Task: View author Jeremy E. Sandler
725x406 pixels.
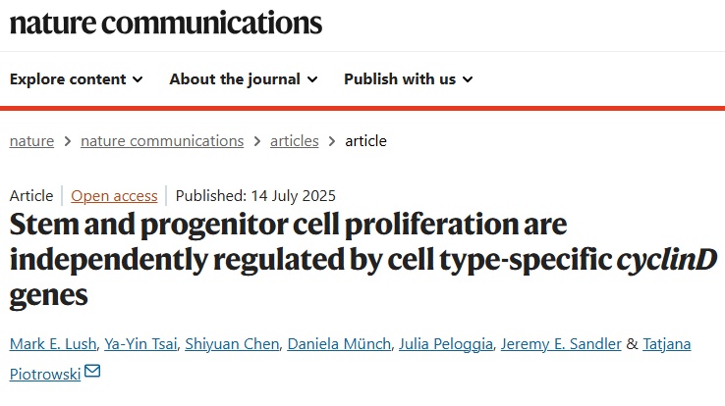Action: 561,344
